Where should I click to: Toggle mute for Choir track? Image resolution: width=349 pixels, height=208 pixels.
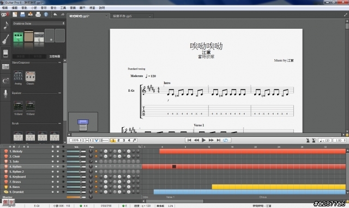pyautogui.click(x=58, y=156)
